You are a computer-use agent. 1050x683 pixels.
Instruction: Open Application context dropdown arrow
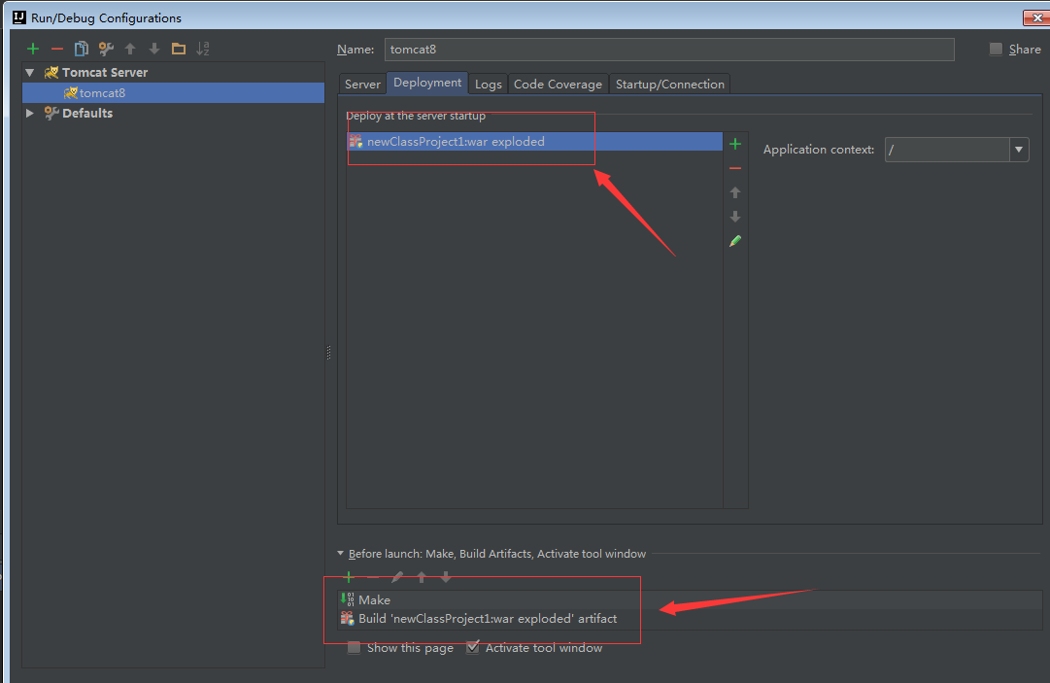(x=1019, y=150)
